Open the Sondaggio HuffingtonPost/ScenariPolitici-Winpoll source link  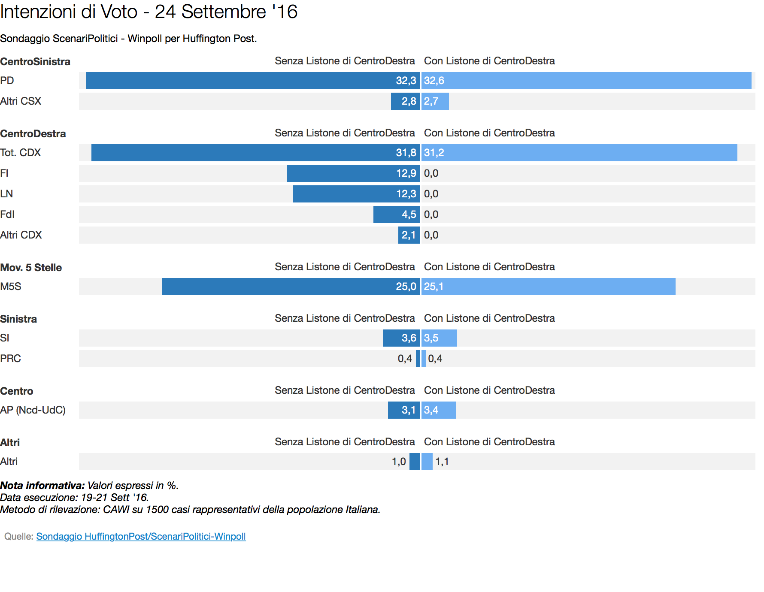point(141,536)
